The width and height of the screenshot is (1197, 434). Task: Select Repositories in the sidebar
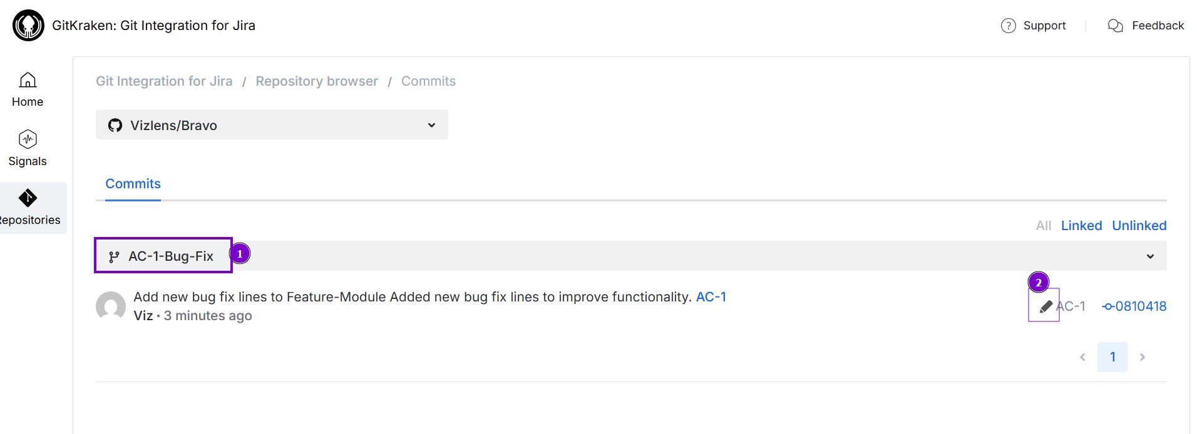tap(28, 208)
